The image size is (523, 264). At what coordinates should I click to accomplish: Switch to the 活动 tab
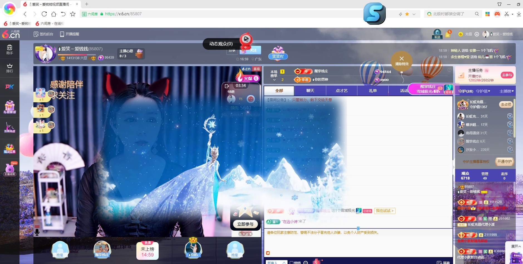click(404, 91)
